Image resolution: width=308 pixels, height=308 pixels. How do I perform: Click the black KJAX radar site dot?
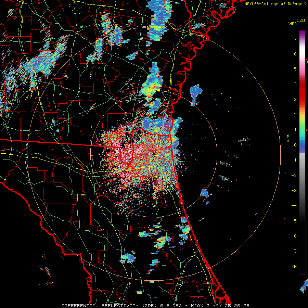click(x=154, y=154)
